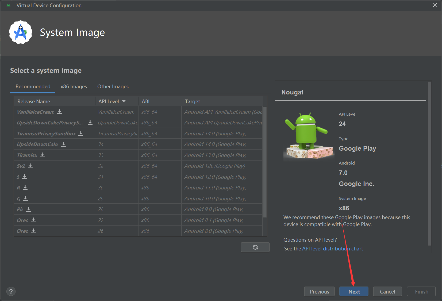Image resolution: width=442 pixels, height=301 pixels.
Task: Switch to the Recommended tab
Action: click(x=33, y=86)
